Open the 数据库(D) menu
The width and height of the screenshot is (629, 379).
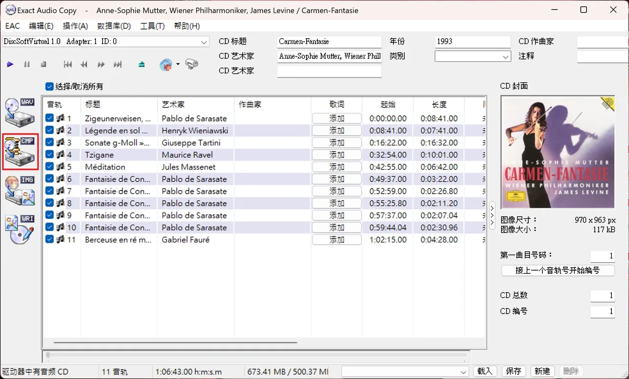coord(114,26)
